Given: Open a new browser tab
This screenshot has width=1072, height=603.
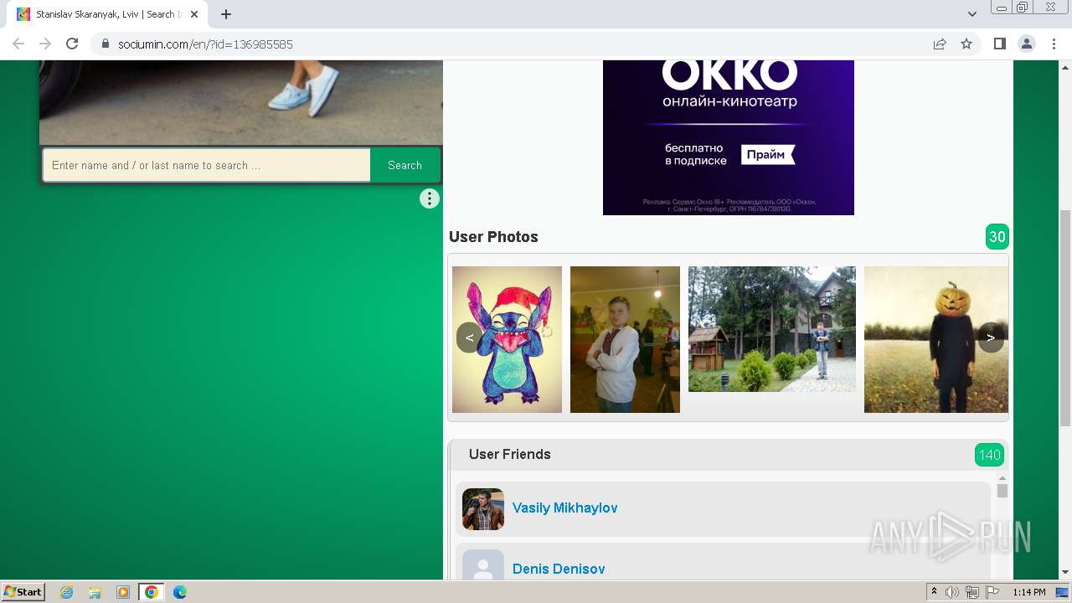Looking at the screenshot, I should pyautogui.click(x=226, y=14).
